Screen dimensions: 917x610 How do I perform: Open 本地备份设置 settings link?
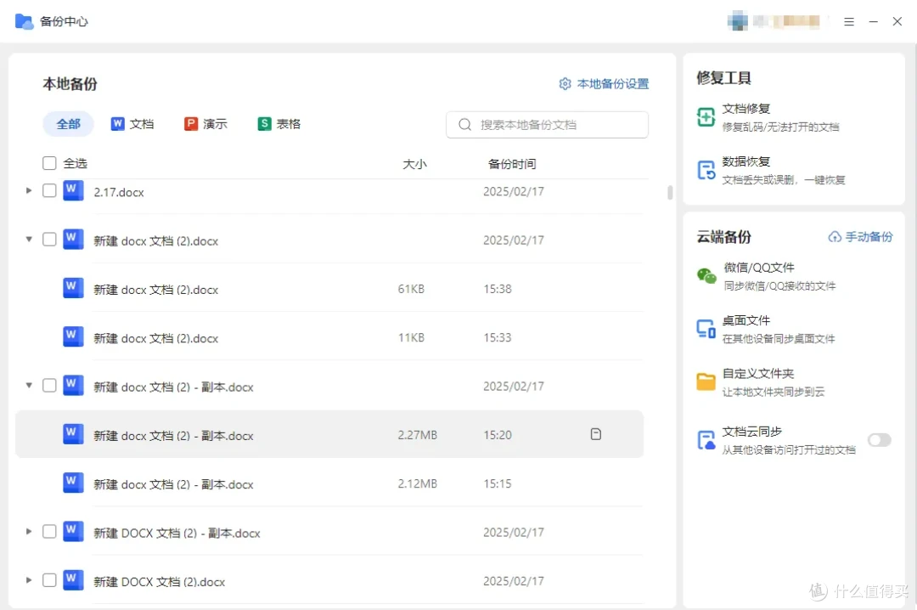613,84
